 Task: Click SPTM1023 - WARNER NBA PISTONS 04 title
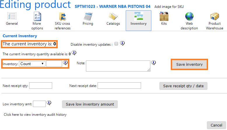112,6
